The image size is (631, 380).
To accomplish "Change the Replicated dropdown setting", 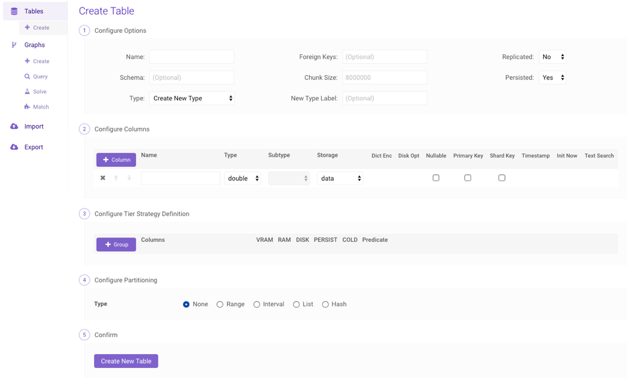I will 552,56.
